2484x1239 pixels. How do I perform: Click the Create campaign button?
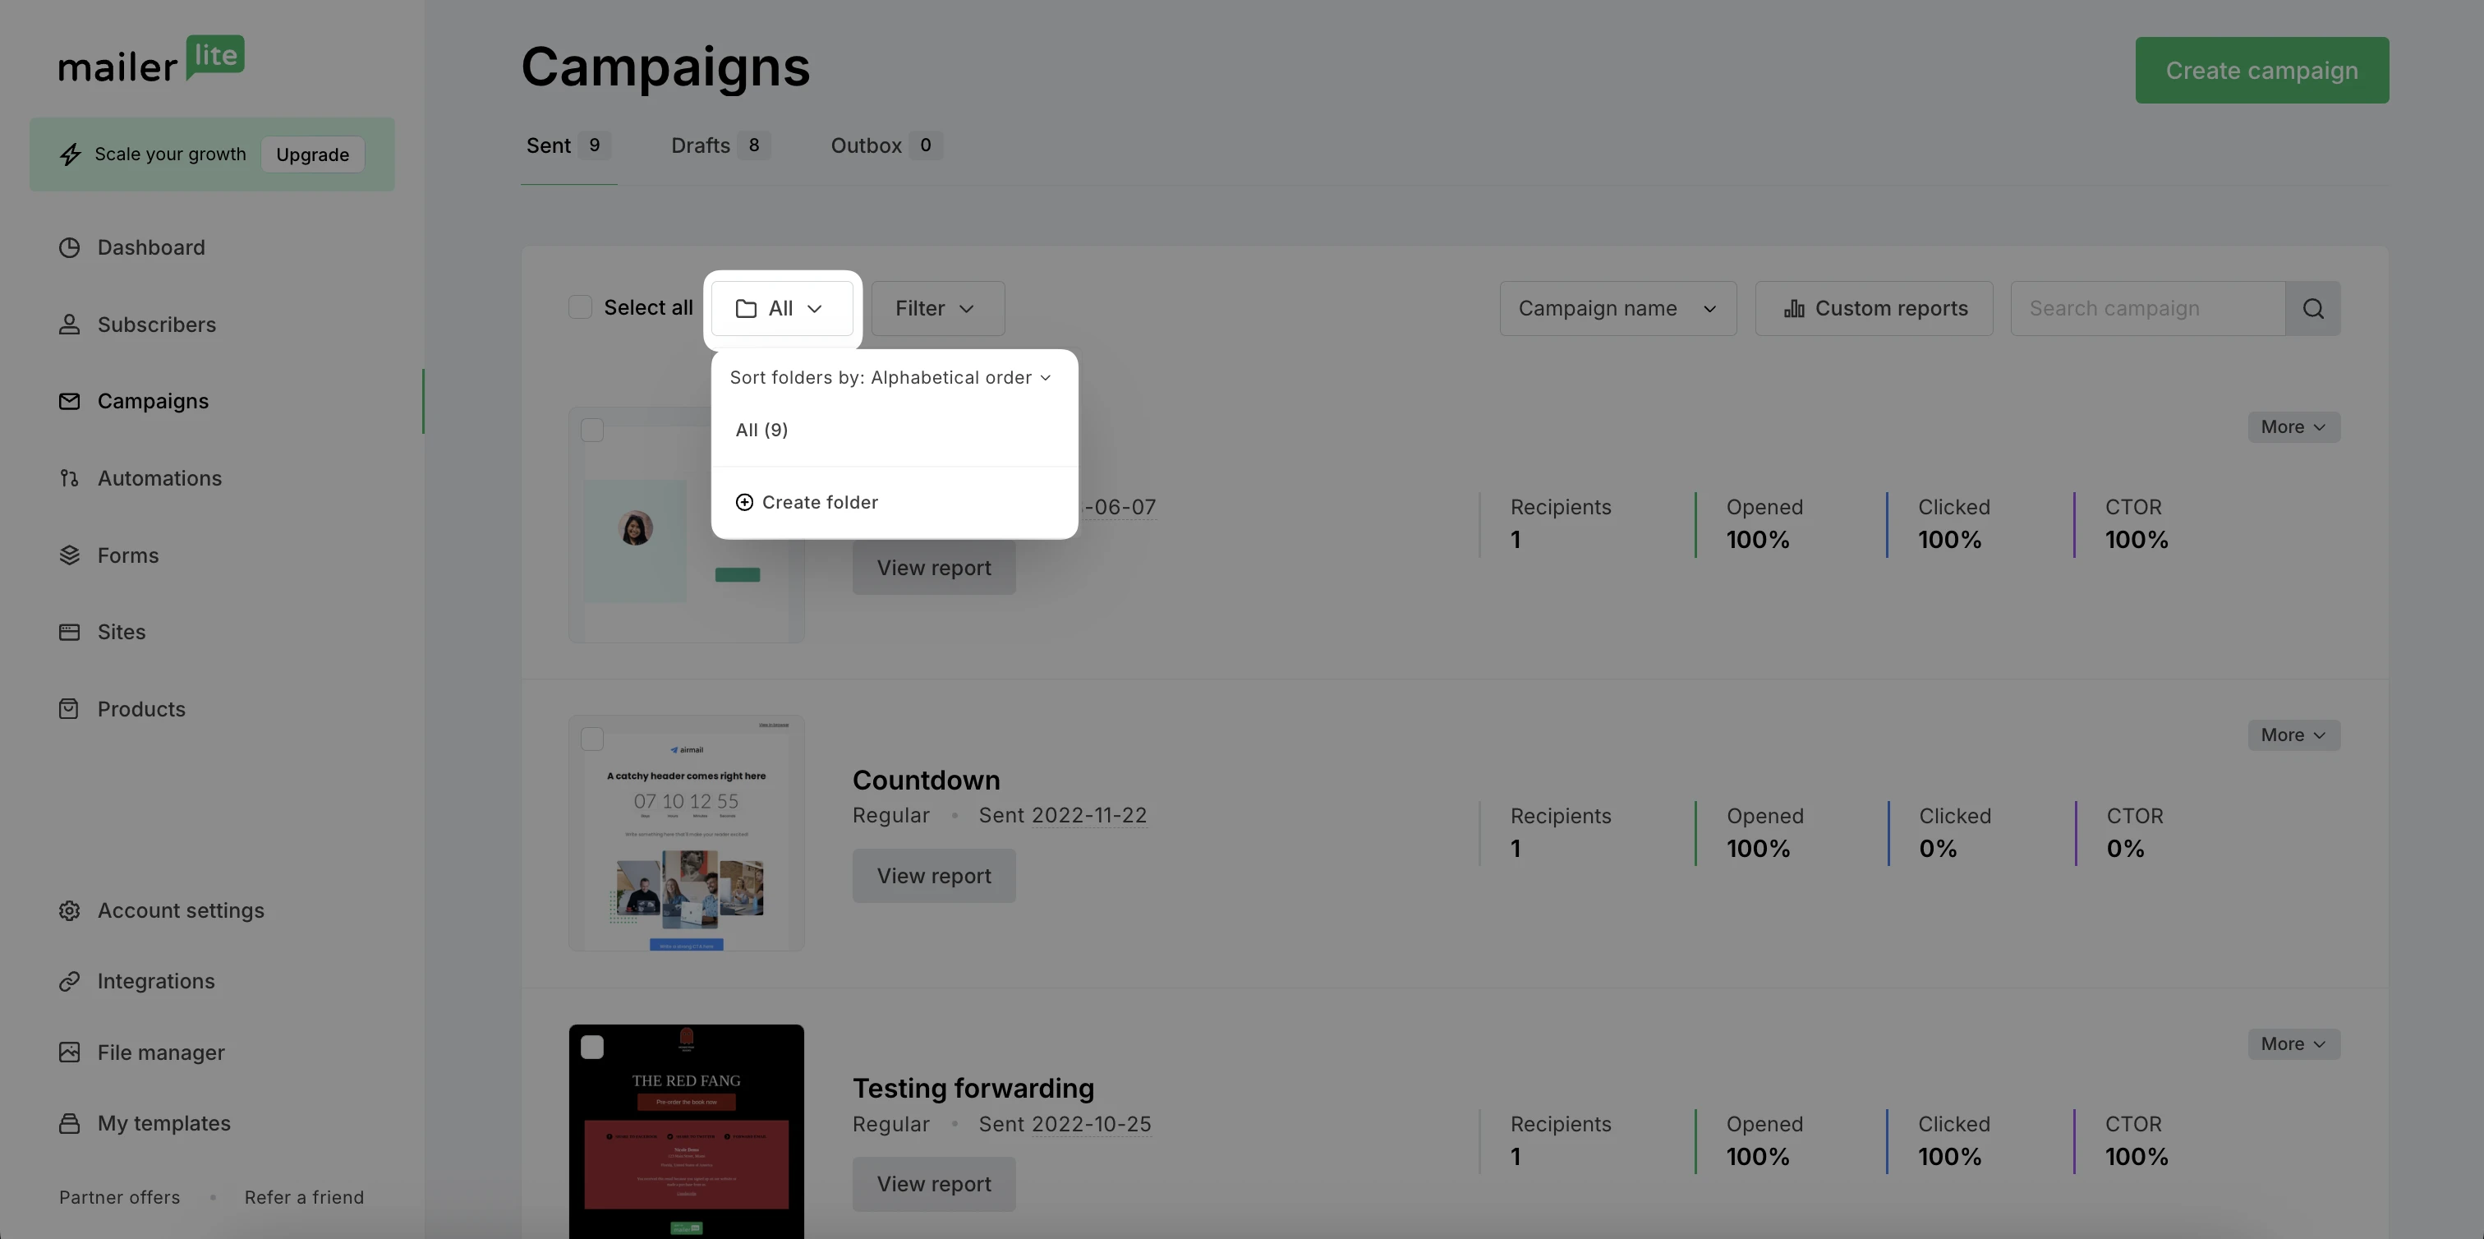2261,71
